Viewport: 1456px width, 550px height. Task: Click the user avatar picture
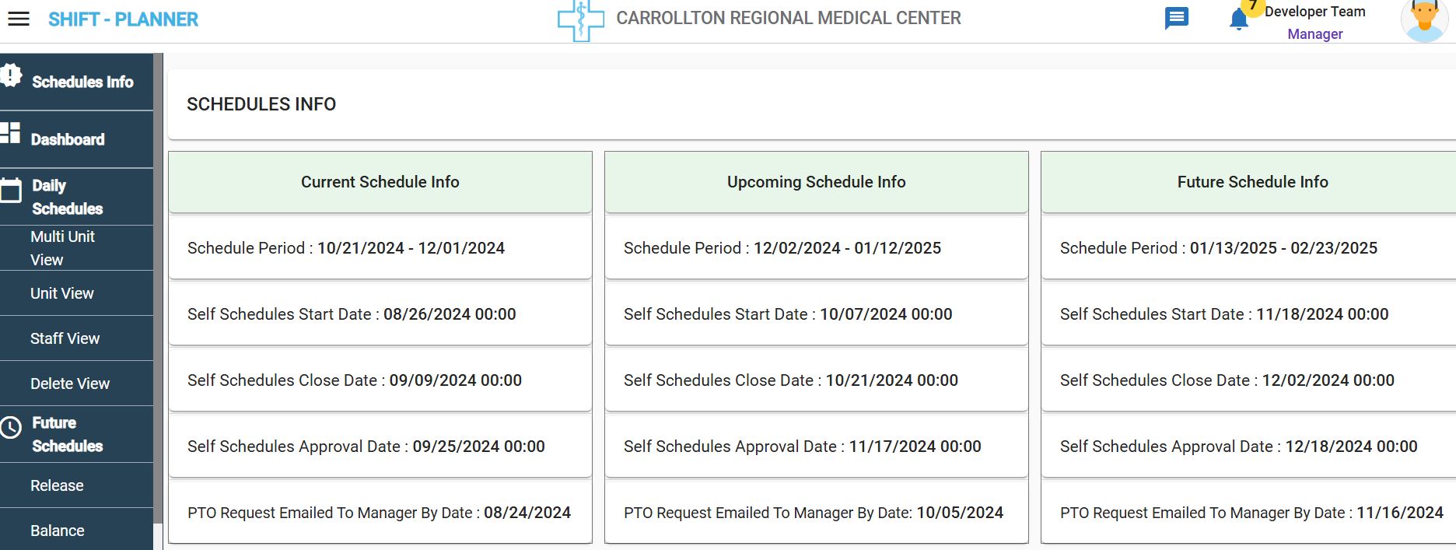coord(1424,20)
